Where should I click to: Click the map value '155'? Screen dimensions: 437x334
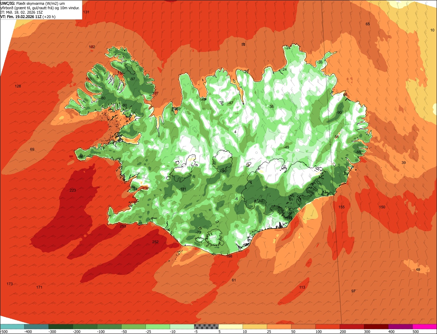click(341, 207)
